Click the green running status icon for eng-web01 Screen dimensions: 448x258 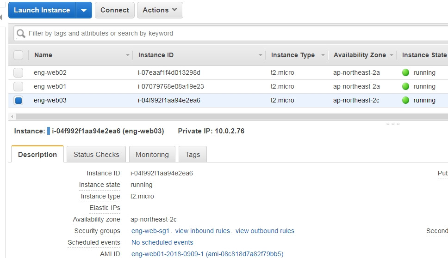405,86
